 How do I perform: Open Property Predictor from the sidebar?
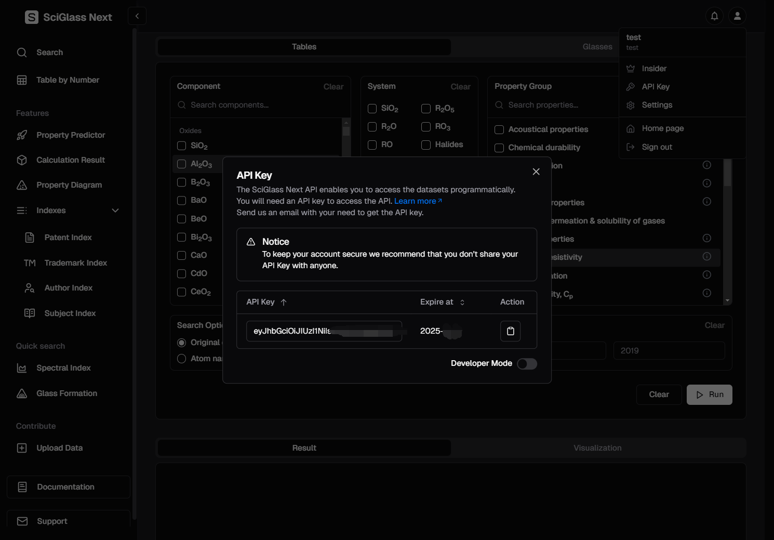point(70,135)
